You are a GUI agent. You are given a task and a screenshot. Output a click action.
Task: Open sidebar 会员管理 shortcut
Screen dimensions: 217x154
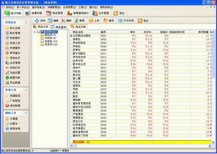coord(13,63)
